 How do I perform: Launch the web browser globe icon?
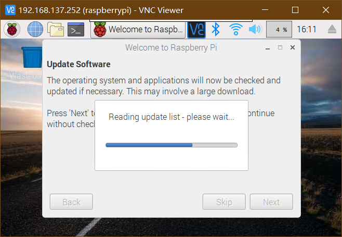tap(35, 29)
